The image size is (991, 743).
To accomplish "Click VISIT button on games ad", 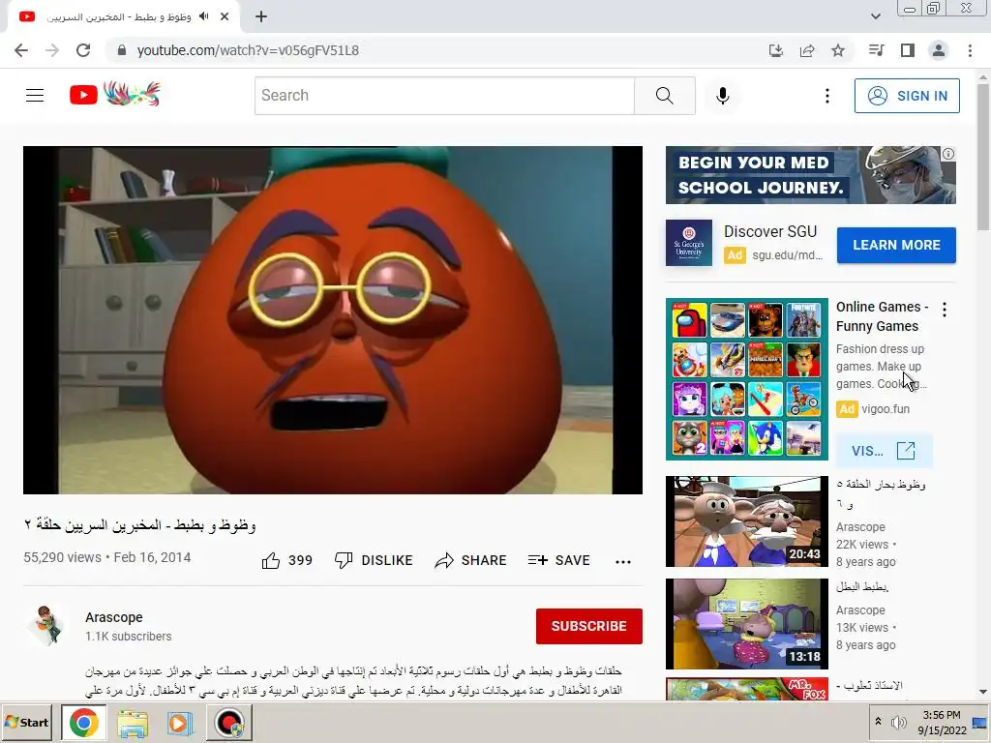I will point(883,451).
